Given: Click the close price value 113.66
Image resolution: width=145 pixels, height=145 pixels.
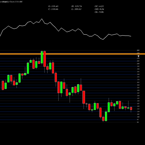Looking at the screenshot, I should point(55,9).
